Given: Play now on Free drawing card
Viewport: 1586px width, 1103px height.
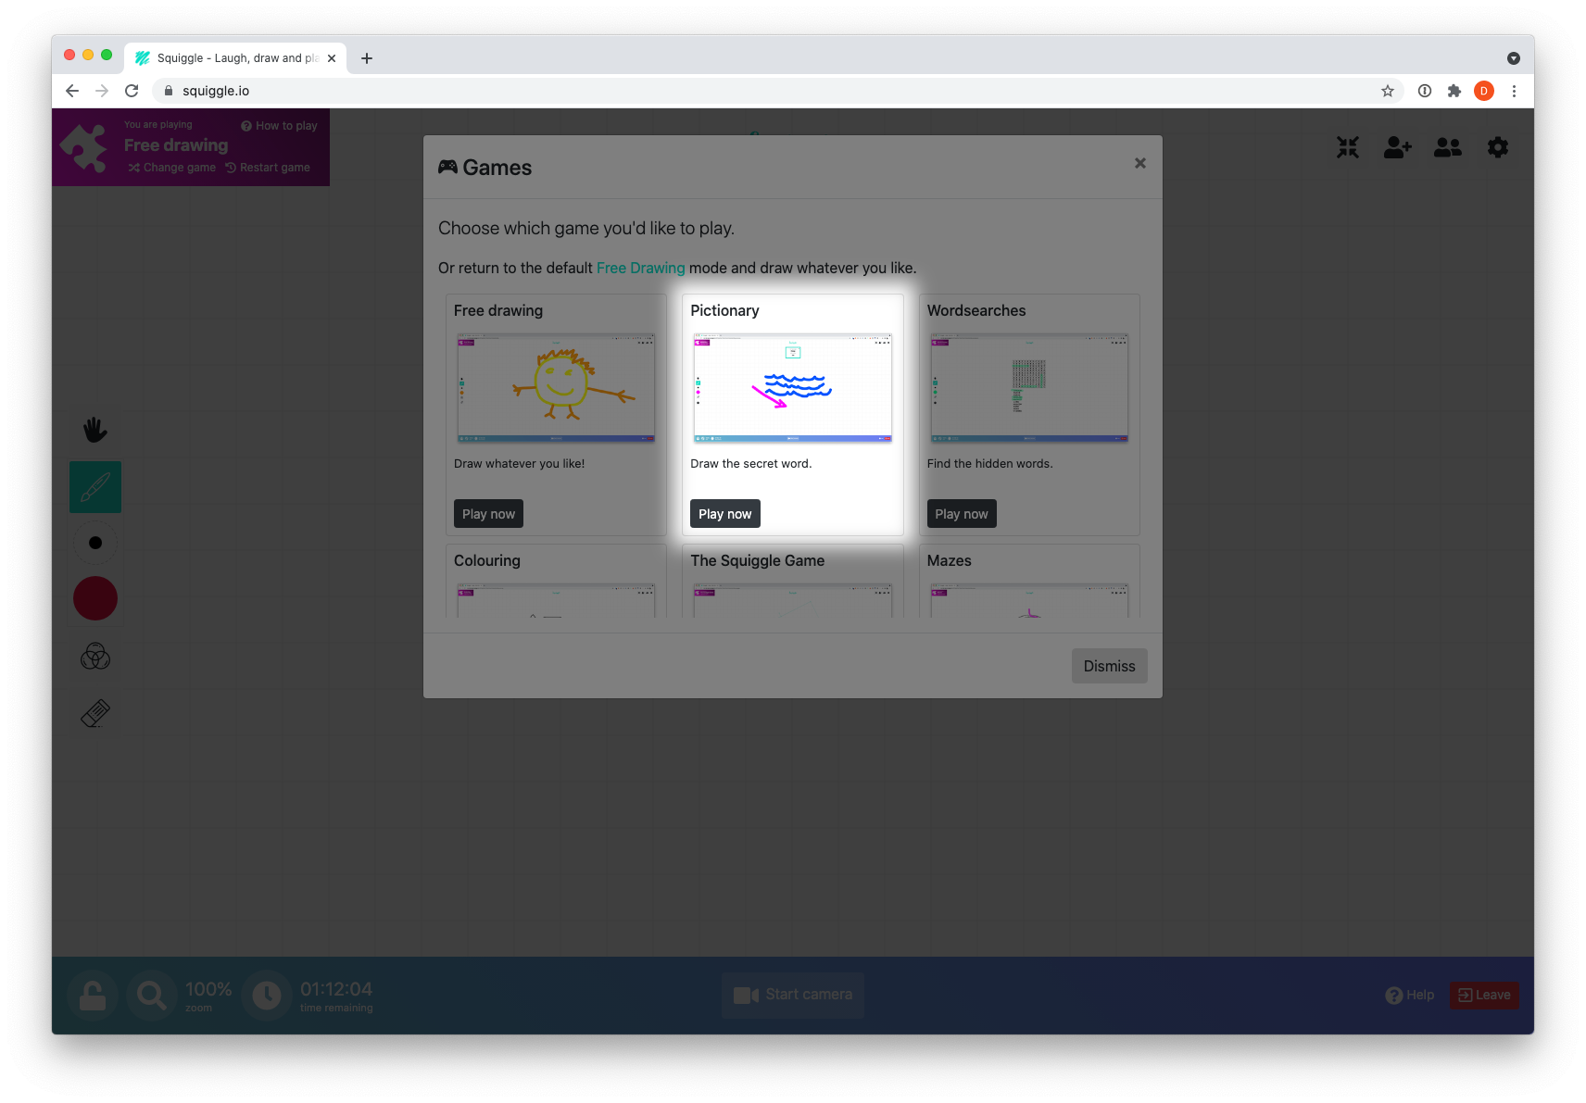Looking at the screenshot, I should [488, 514].
